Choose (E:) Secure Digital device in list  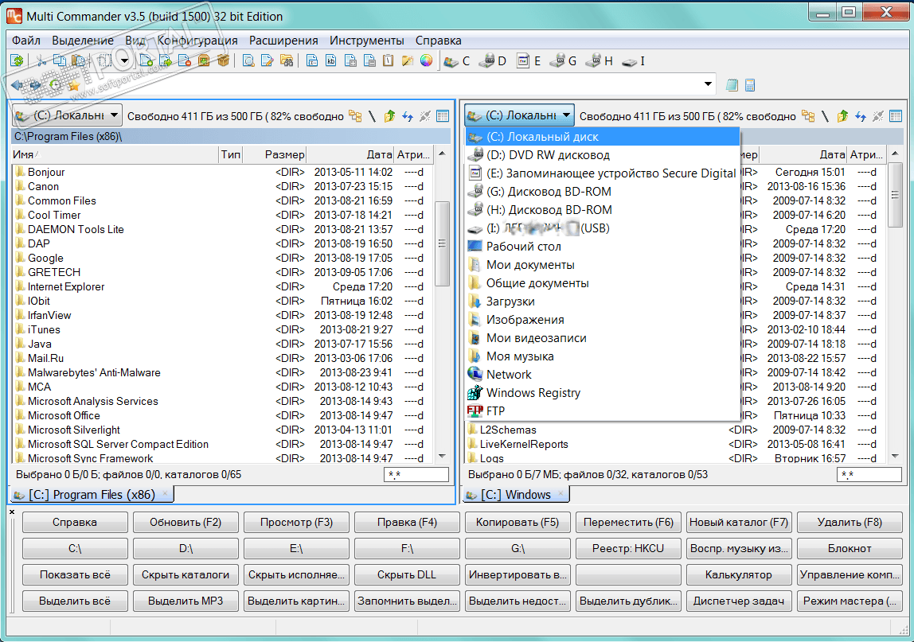(603, 173)
